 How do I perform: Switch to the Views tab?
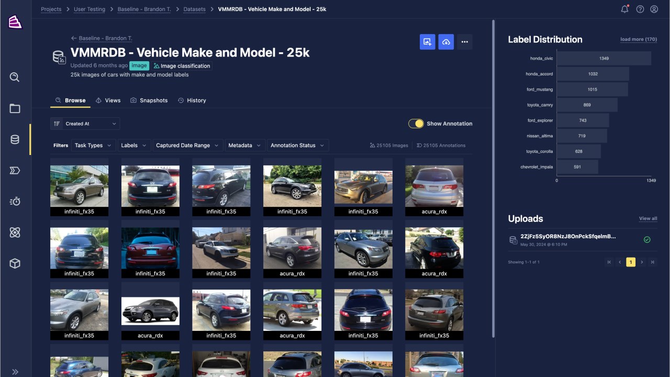108,101
